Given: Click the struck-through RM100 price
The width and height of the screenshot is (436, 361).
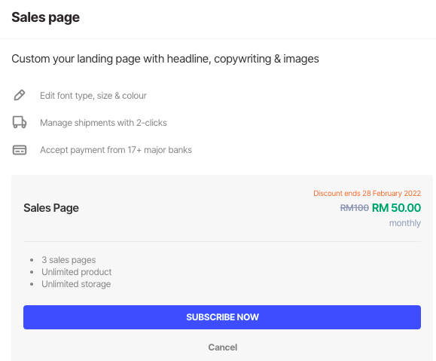Looking at the screenshot, I should point(355,208).
